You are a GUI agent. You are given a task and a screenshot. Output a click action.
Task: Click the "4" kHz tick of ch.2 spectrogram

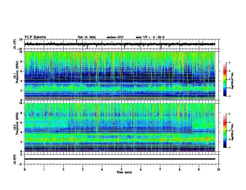(x=21, y=132)
